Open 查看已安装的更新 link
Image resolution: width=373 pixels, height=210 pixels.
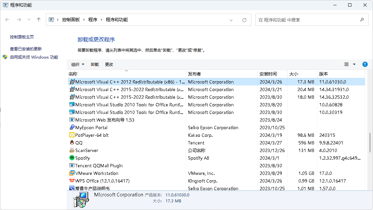pos(26,49)
